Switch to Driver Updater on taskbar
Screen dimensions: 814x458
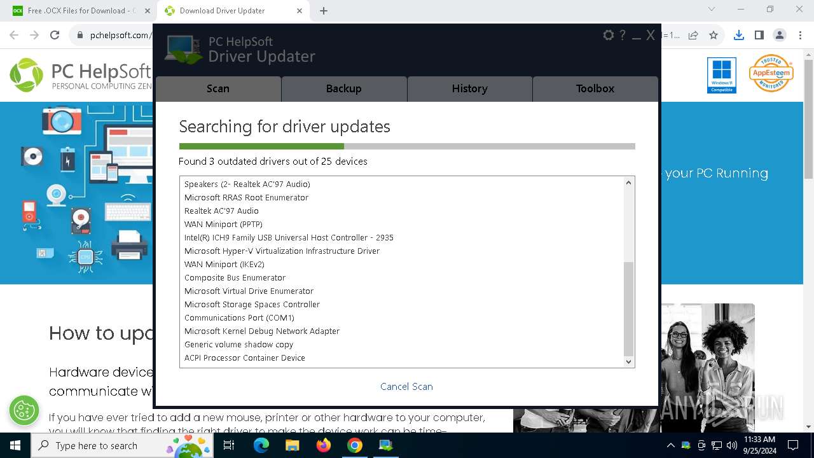(x=386, y=445)
